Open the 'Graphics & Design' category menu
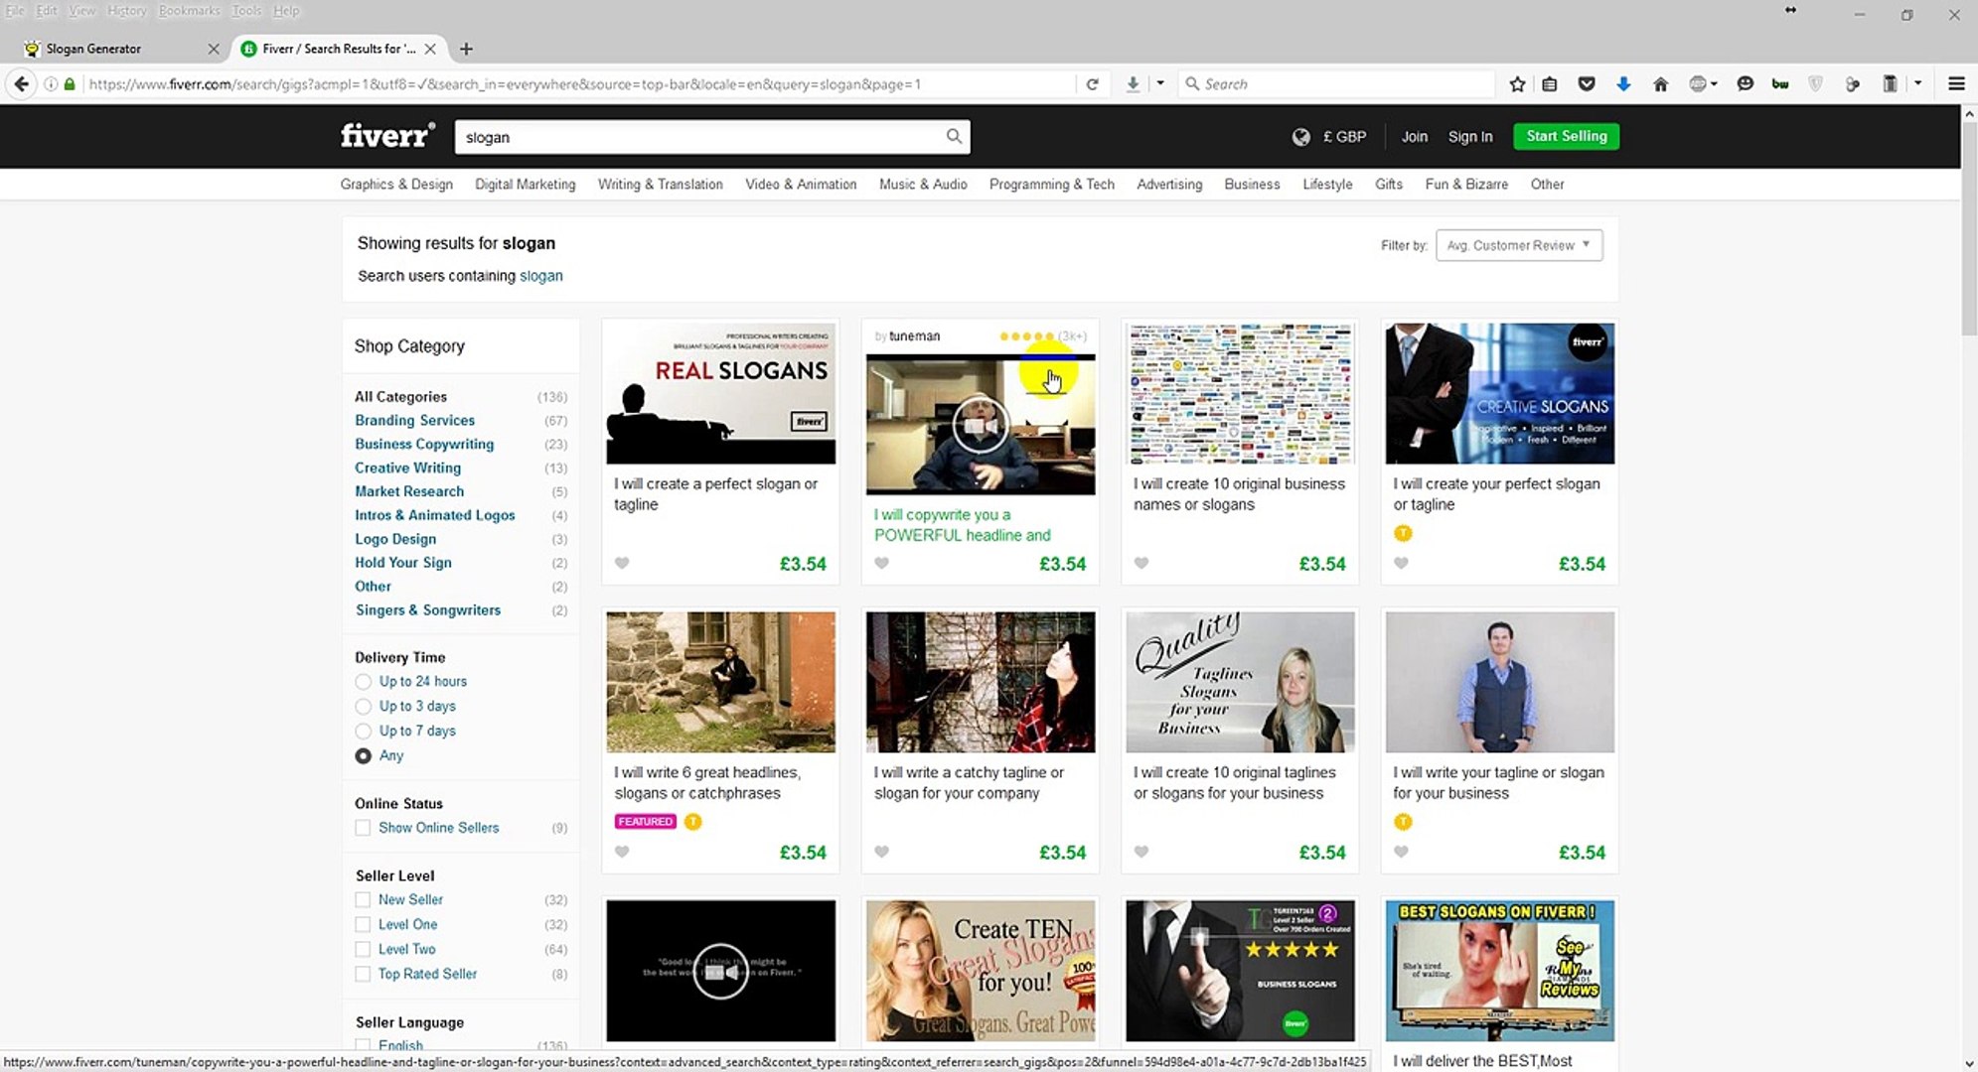 396,185
